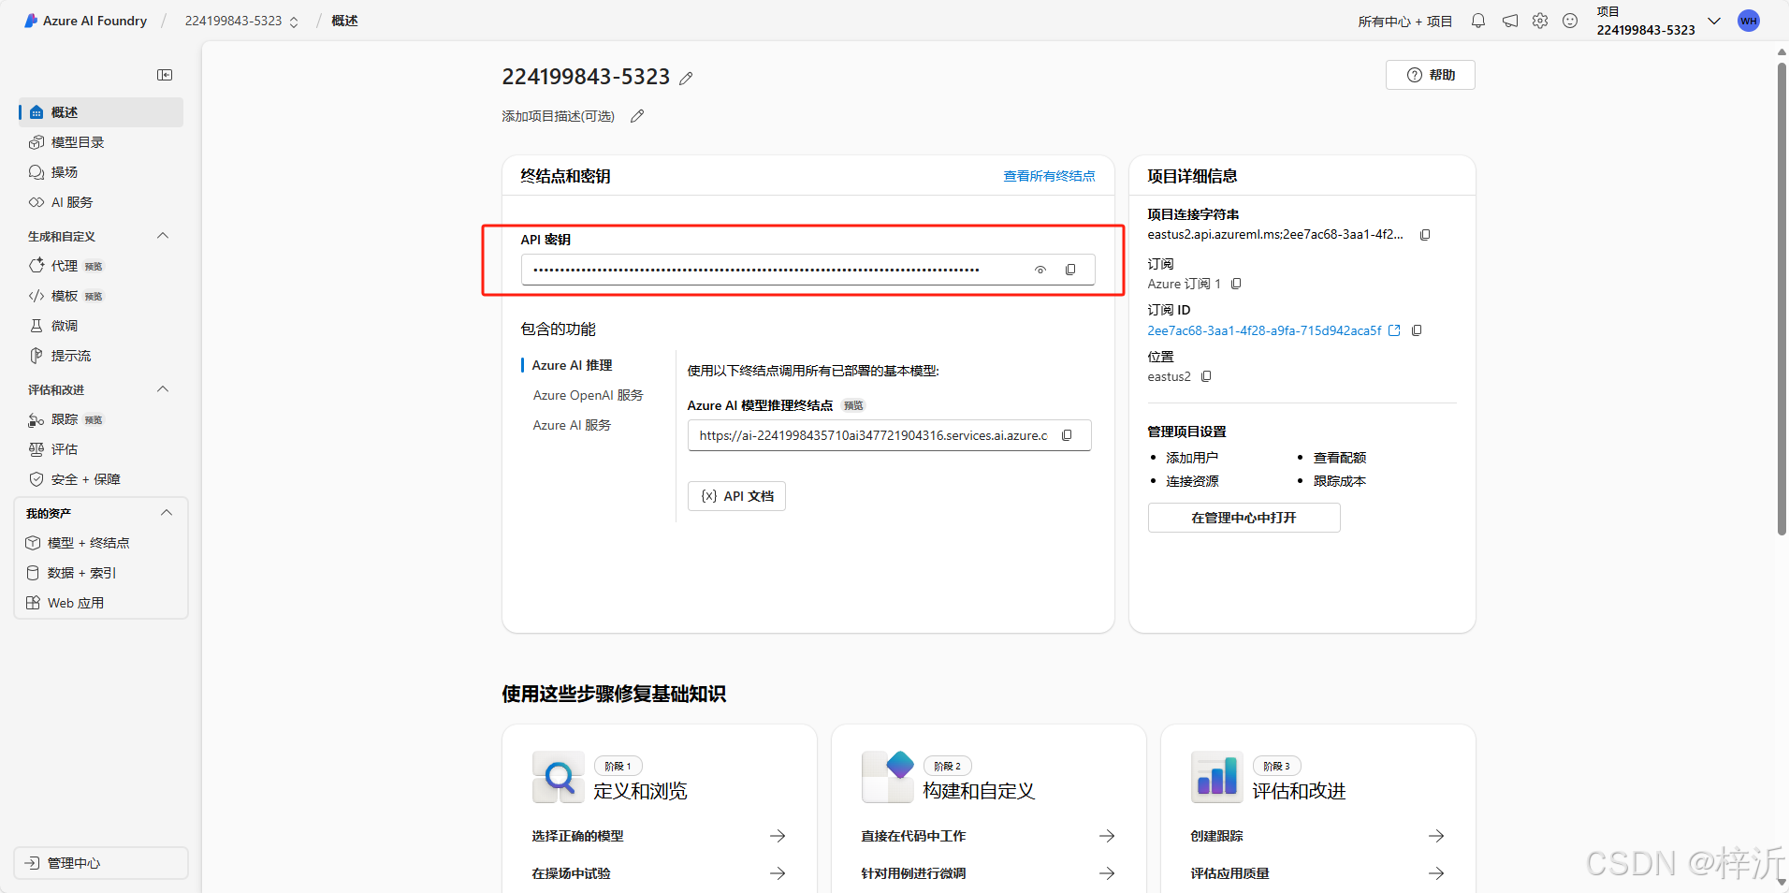1789x893 pixels.
Task: Click the 跟踪成本 link
Action: pyautogui.click(x=1340, y=481)
